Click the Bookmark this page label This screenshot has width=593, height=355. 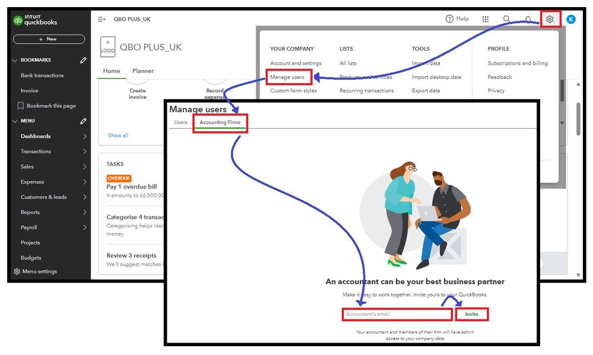click(x=51, y=105)
